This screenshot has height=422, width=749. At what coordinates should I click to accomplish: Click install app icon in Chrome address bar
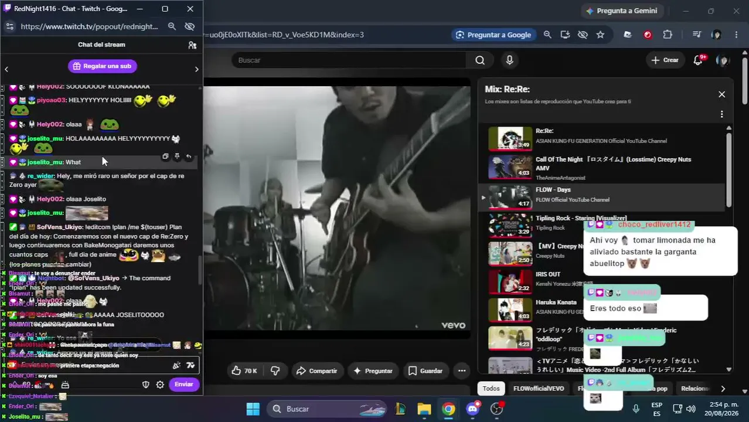coord(565,35)
